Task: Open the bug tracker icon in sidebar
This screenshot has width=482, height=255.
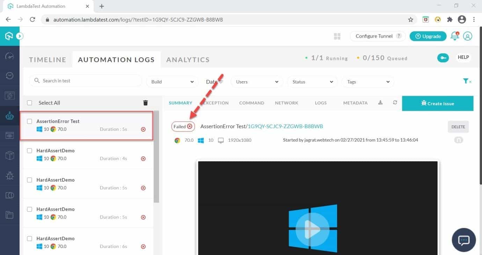Action: (x=10, y=175)
